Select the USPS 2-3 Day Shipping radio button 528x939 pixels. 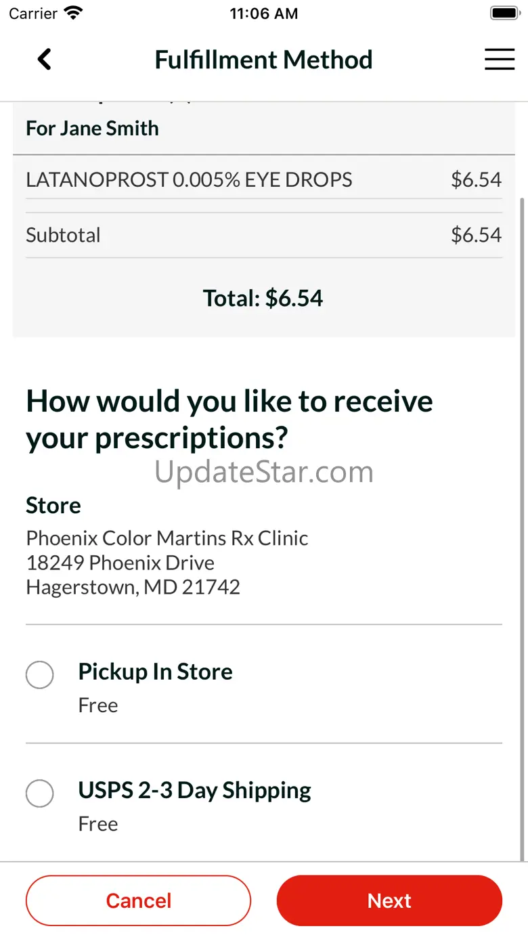(40, 793)
